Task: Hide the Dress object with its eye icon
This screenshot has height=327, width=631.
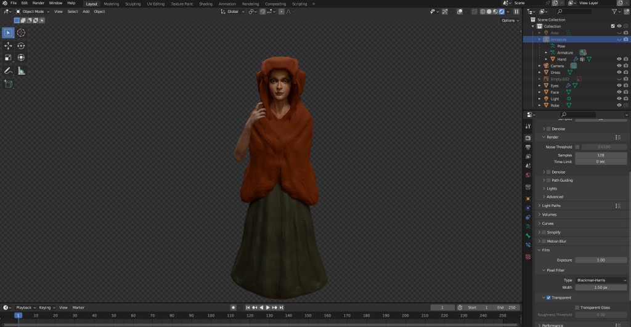Action: [618, 72]
